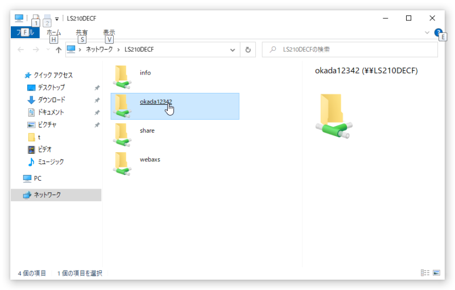455x290 pixels.
Task: Click the quick access properties icon
Action: pyautogui.click(x=35, y=18)
